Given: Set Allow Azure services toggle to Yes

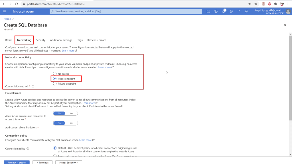Looking at the screenshot, I should coord(71,113).
